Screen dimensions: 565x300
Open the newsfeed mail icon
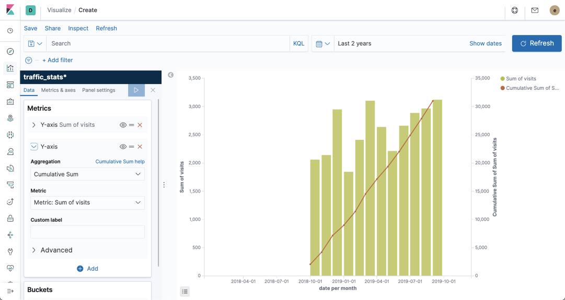(535, 10)
